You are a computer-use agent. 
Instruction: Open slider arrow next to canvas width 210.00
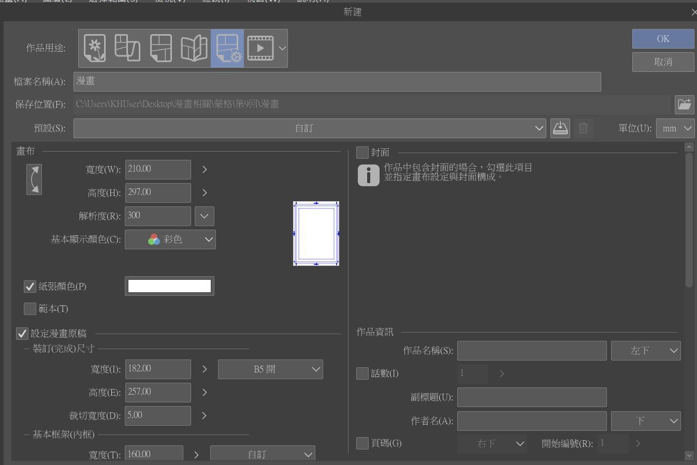tap(205, 170)
